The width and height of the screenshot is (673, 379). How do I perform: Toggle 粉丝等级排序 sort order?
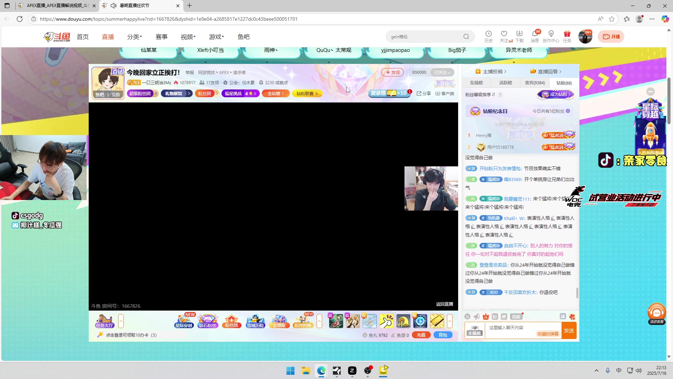480,94
